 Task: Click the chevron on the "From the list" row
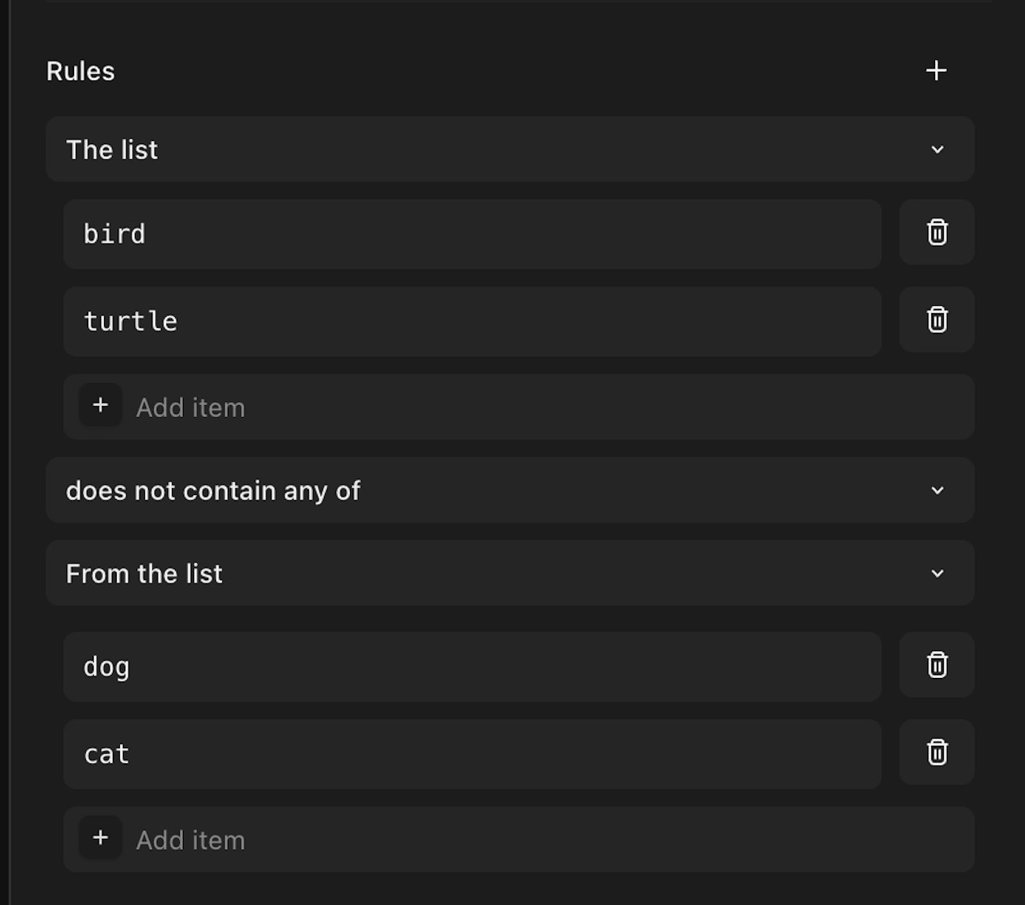937,574
